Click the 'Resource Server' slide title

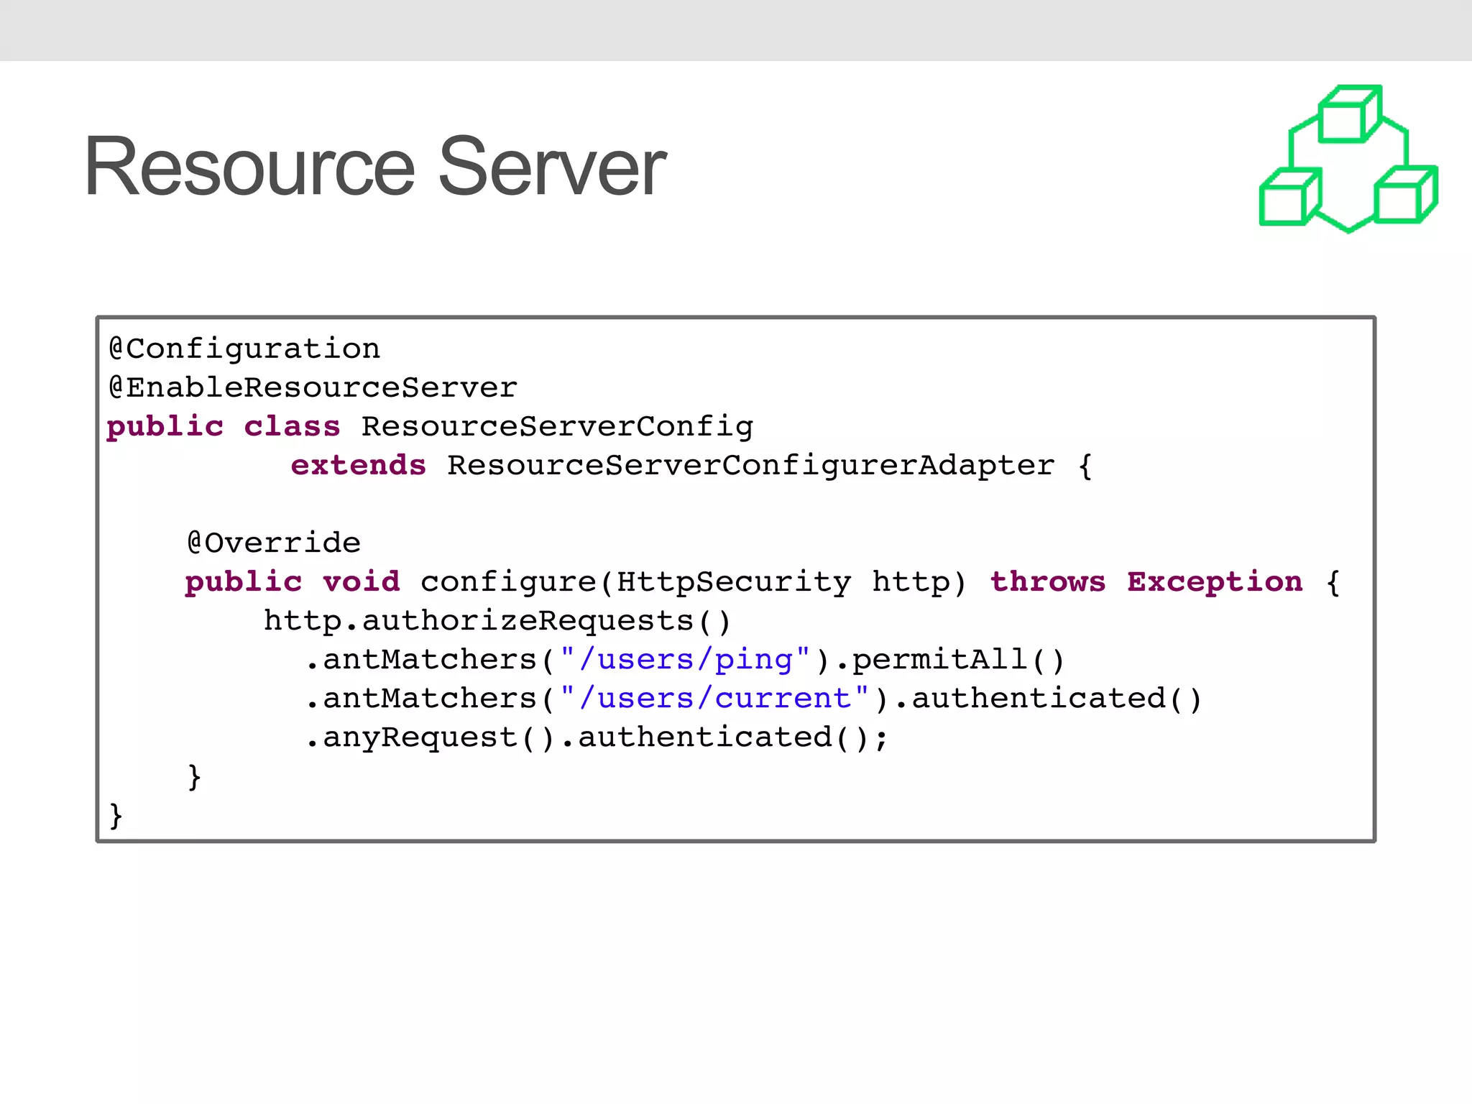[375, 167]
